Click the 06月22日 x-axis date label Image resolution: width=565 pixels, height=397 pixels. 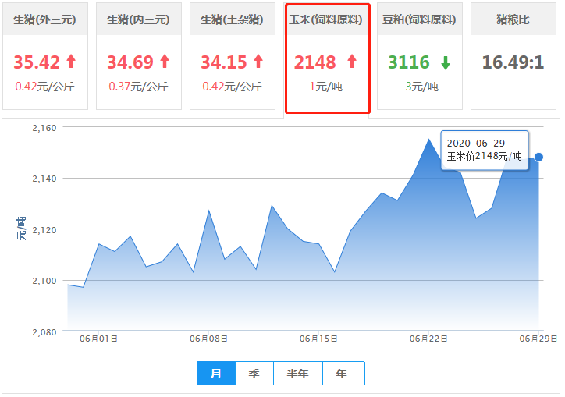coord(428,339)
